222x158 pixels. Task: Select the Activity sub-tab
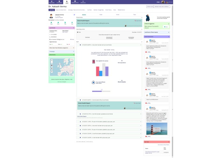[84, 15]
